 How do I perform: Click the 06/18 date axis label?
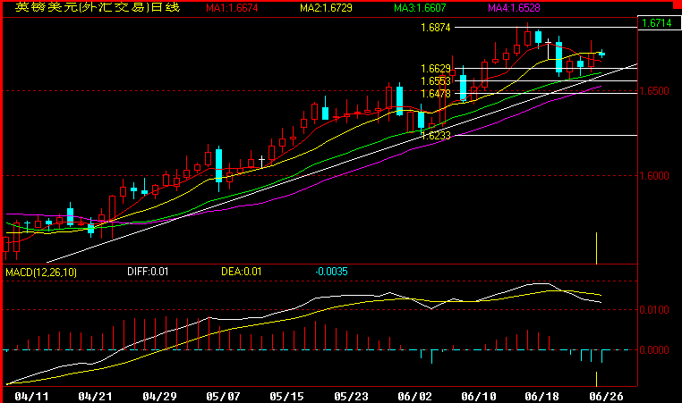click(542, 396)
